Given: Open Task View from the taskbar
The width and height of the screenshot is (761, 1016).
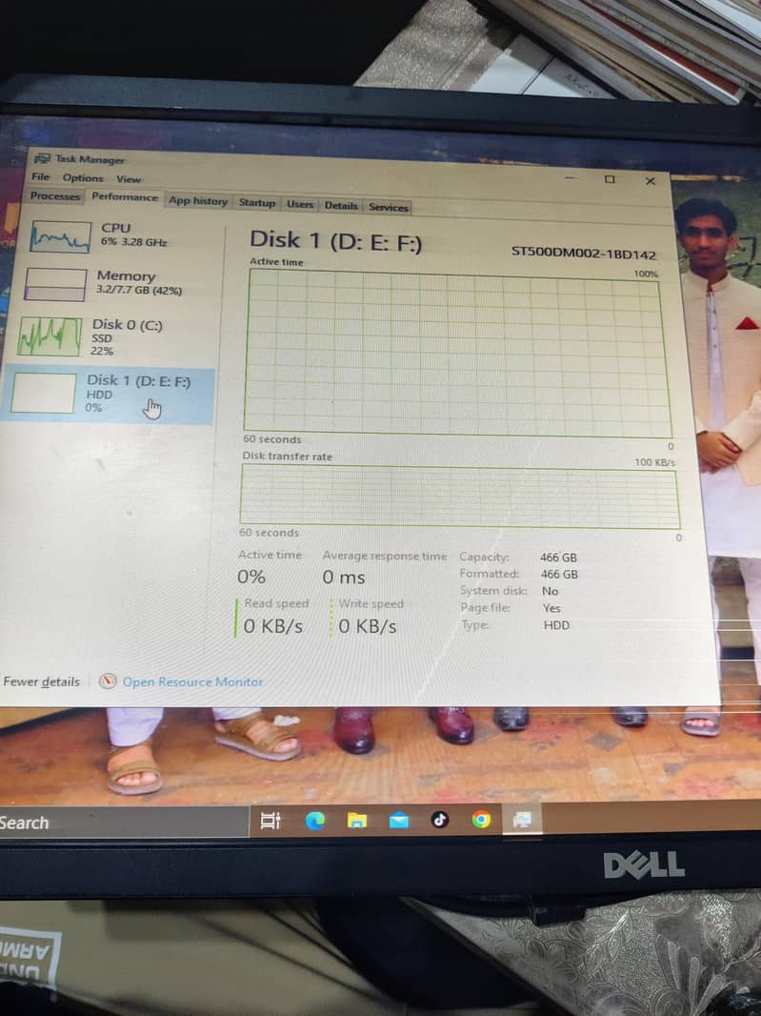Looking at the screenshot, I should (x=270, y=821).
